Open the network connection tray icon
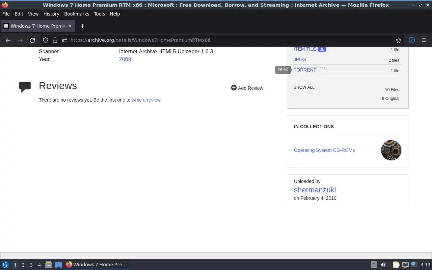This screenshot has height=270, width=432. click(405, 265)
